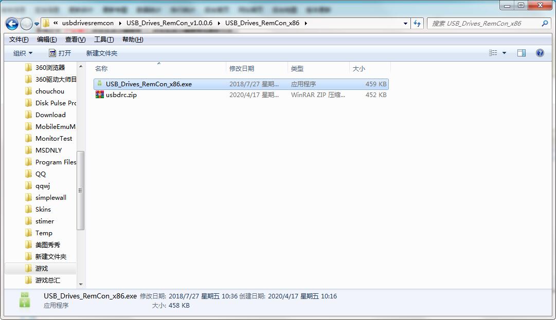Click the Back navigation arrow
Image resolution: width=556 pixels, height=320 pixels.
(x=12, y=24)
